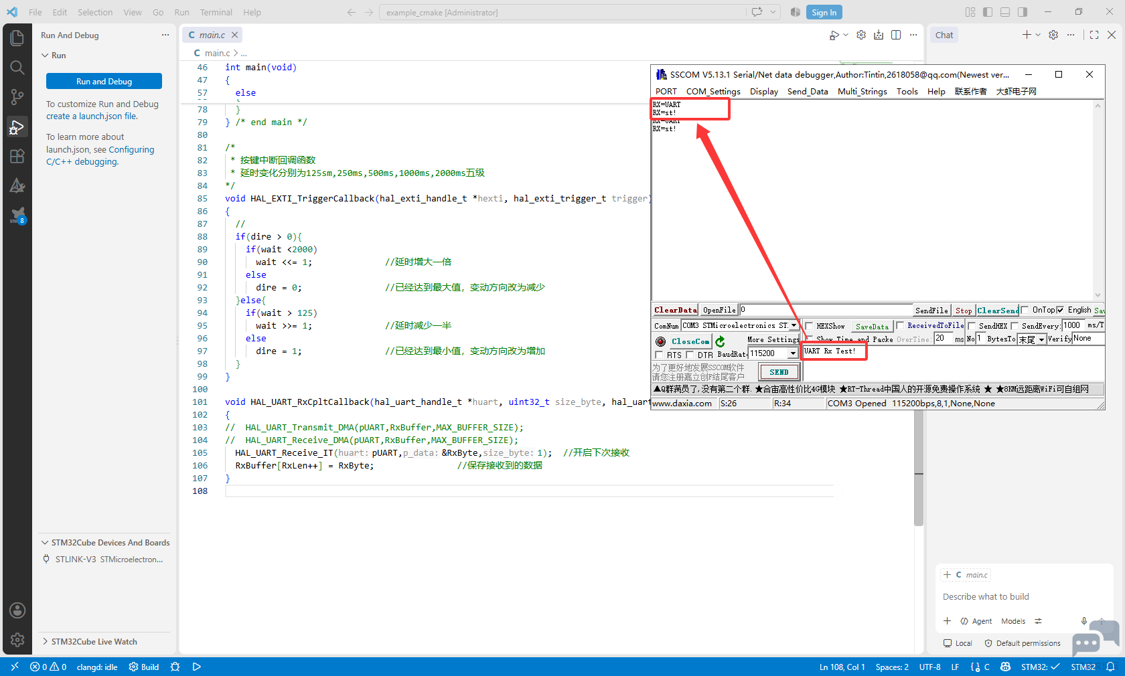Click the Sign In button
Image resolution: width=1125 pixels, height=676 pixels.
pos(824,12)
